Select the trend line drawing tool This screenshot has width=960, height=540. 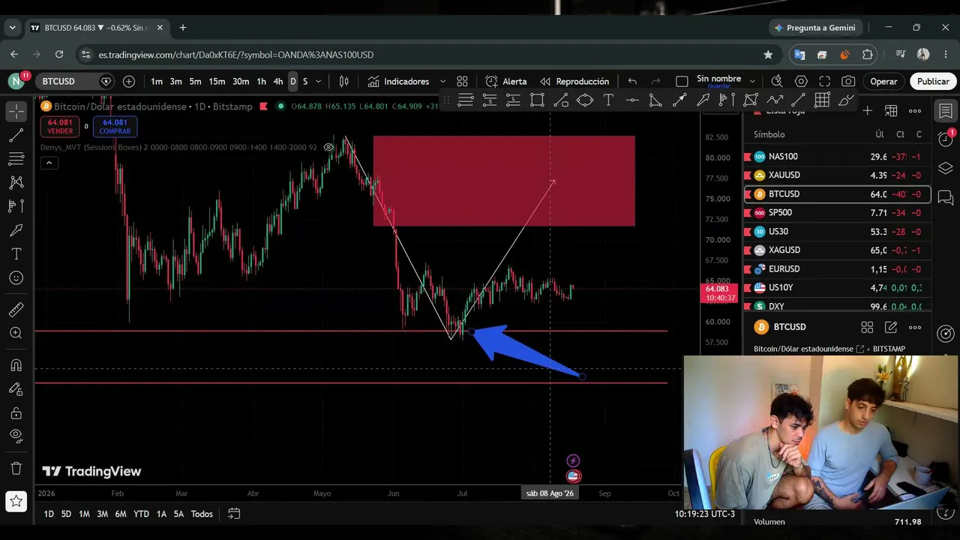(16, 135)
